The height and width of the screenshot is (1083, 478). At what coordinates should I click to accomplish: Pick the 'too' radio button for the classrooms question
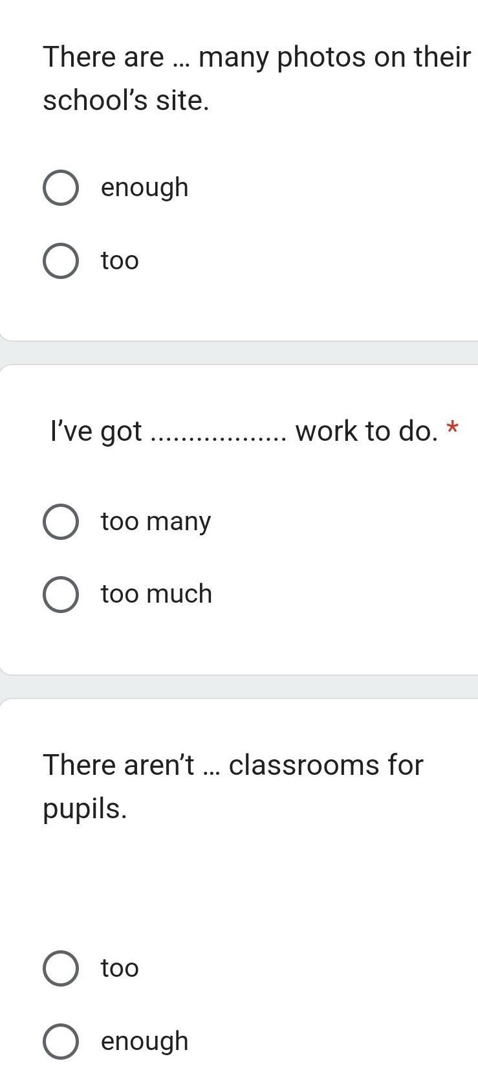(x=61, y=968)
